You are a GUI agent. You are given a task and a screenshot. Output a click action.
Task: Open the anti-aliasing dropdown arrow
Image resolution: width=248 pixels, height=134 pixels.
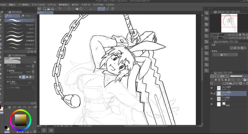pos(33,77)
